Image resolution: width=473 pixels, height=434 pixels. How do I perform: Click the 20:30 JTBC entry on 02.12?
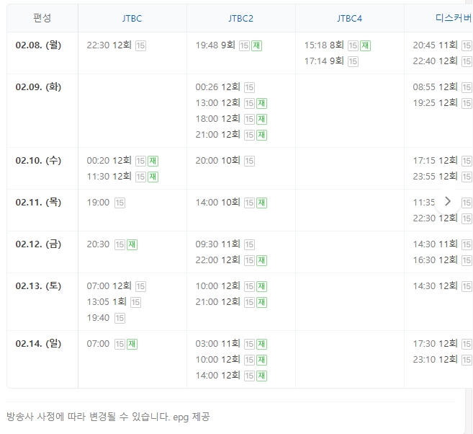[x=98, y=244]
